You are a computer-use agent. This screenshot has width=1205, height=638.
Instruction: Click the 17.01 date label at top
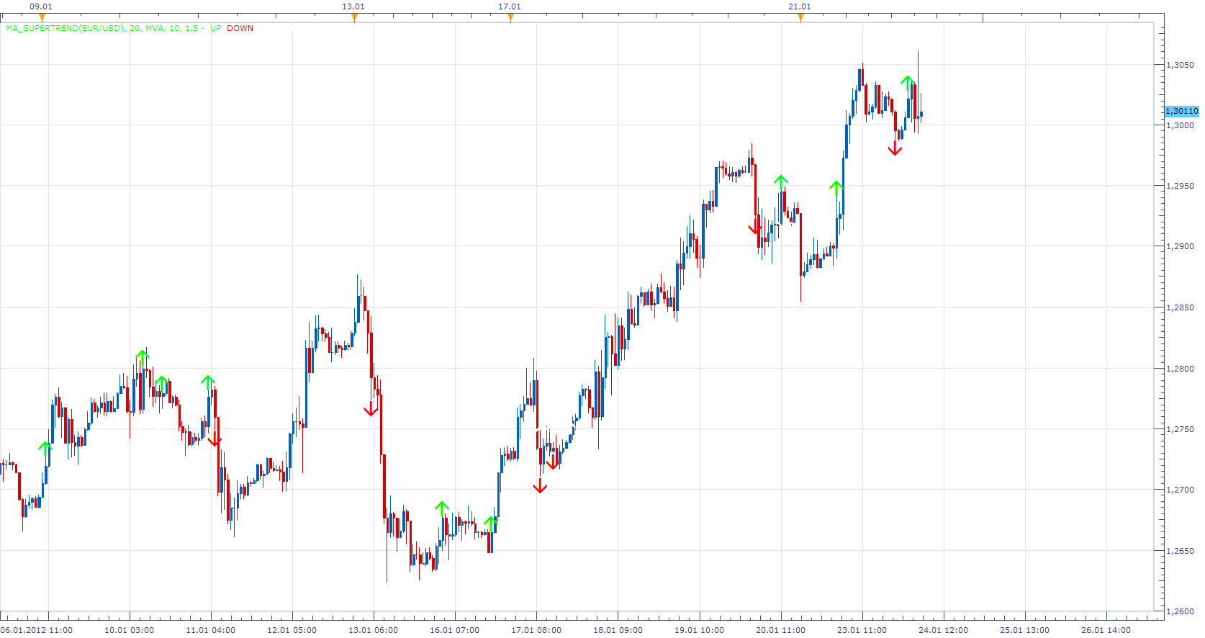click(x=510, y=6)
